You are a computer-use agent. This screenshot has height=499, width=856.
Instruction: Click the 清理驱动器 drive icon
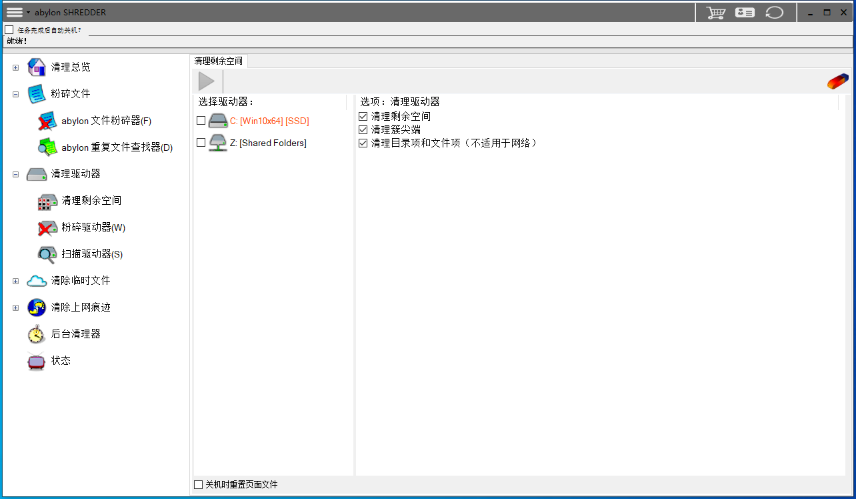(x=36, y=174)
